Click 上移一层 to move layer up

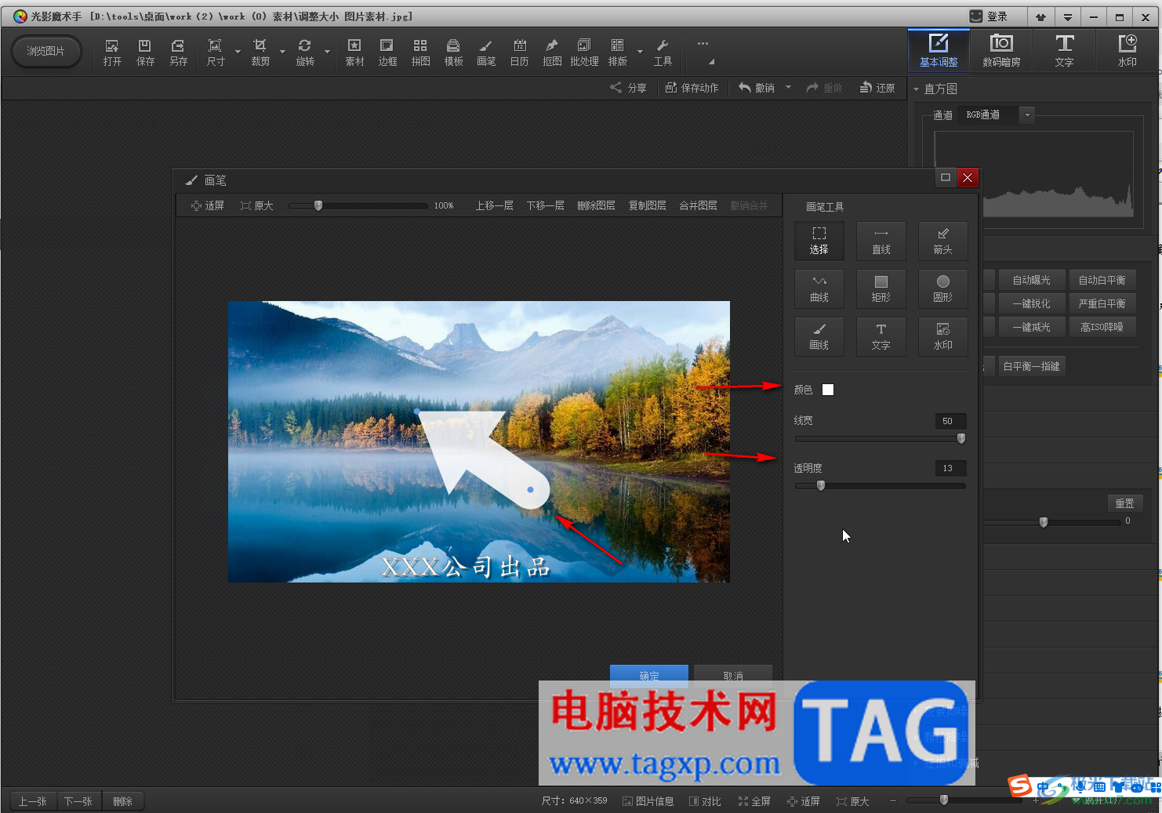pyautogui.click(x=494, y=205)
